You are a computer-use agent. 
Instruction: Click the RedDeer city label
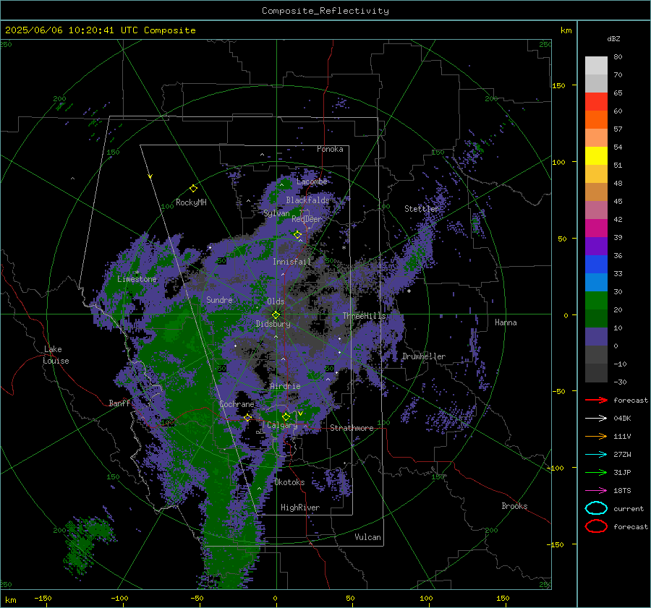tap(307, 219)
